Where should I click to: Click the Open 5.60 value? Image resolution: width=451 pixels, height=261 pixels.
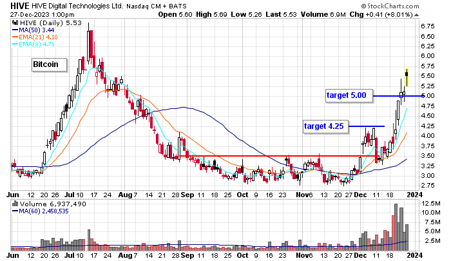(x=175, y=14)
